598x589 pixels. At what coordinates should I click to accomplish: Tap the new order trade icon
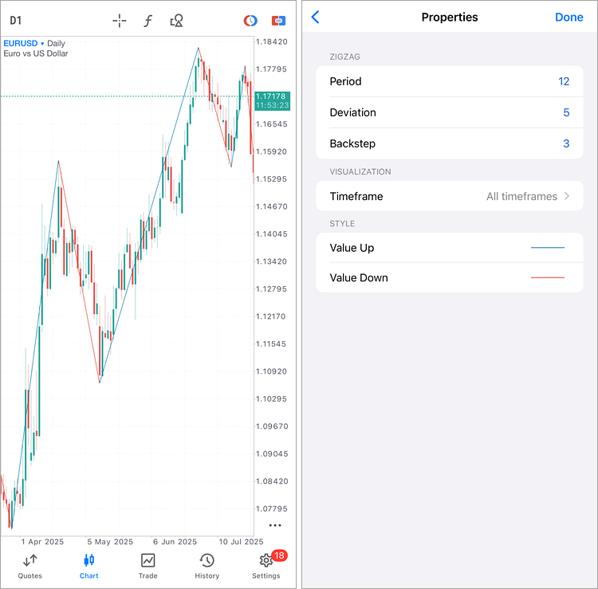(278, 21)
